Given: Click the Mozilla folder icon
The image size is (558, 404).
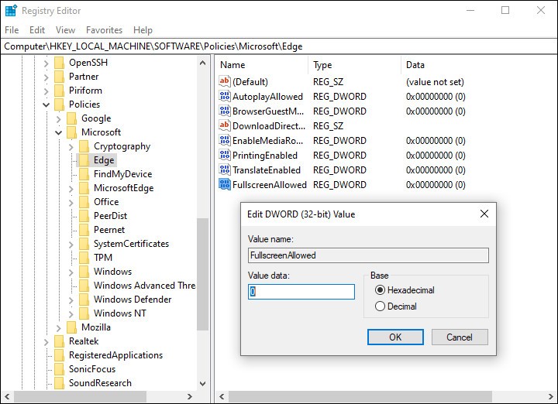Looking at the screenshot, I should tap(71, 327).
